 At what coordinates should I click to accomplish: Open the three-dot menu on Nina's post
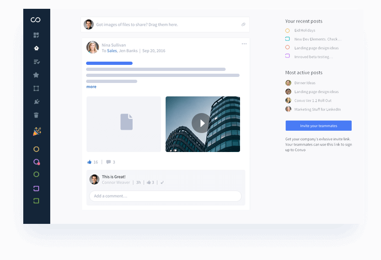pyautogui.click(x=244, y=44)
